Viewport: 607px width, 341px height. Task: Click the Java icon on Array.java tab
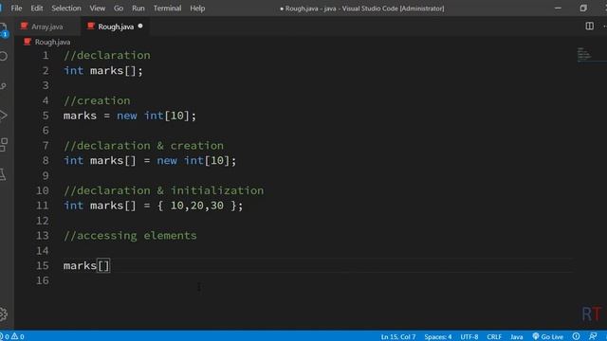[24, 26]
